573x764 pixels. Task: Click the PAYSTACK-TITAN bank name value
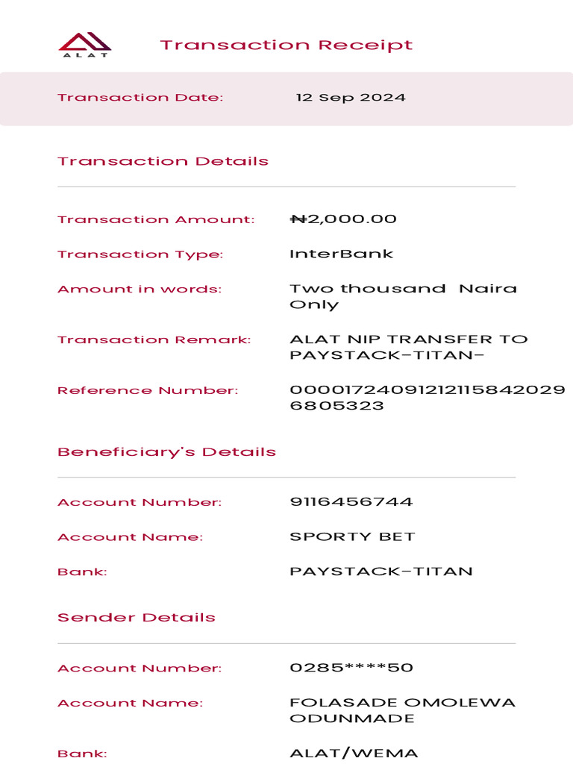pyautogui.click(x=381, y=572)
